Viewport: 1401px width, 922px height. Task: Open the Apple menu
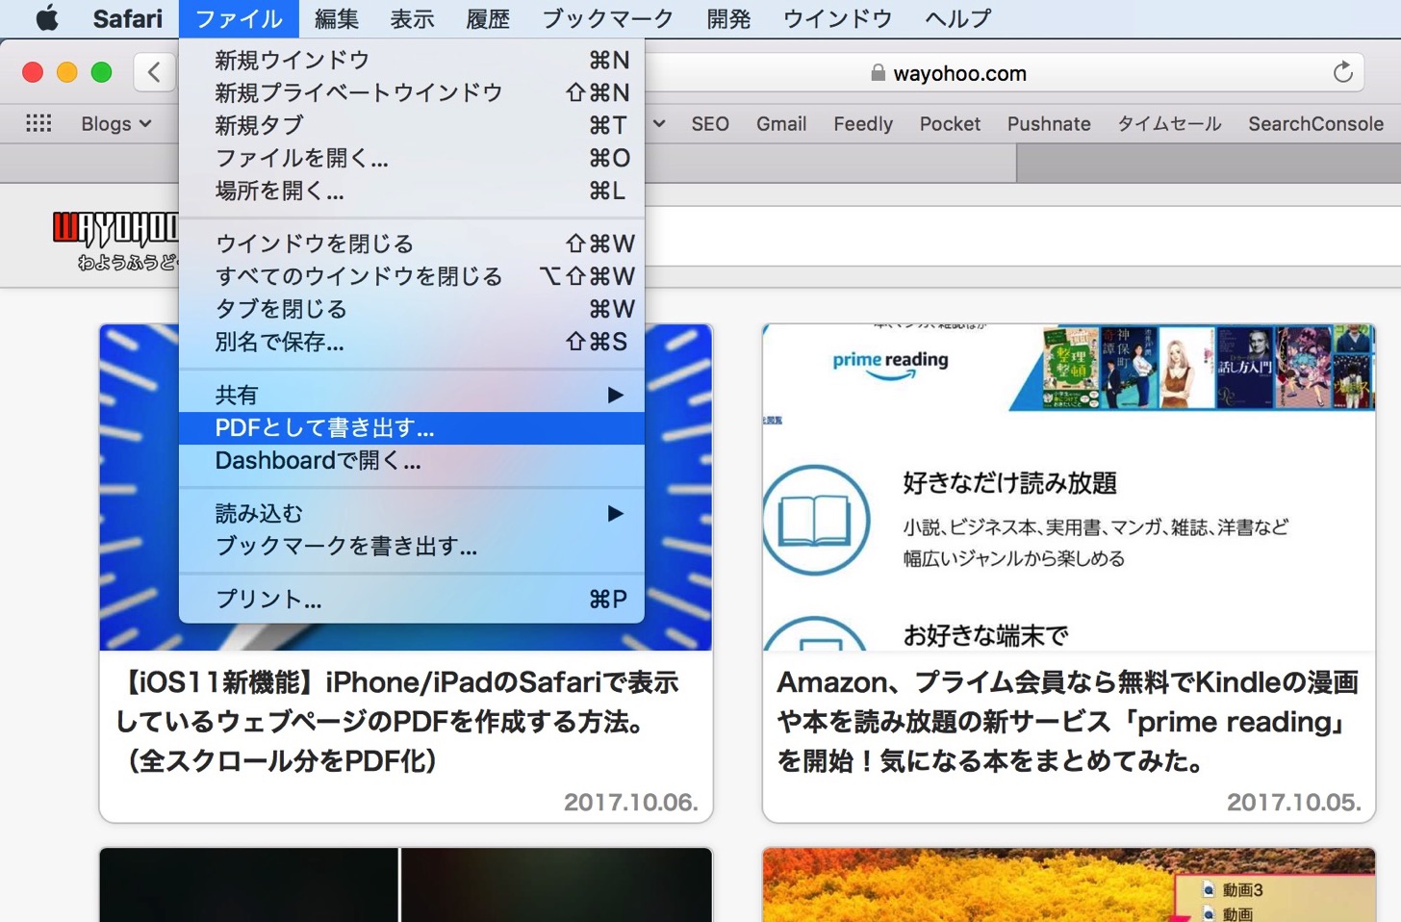click(x=47, y=18)
